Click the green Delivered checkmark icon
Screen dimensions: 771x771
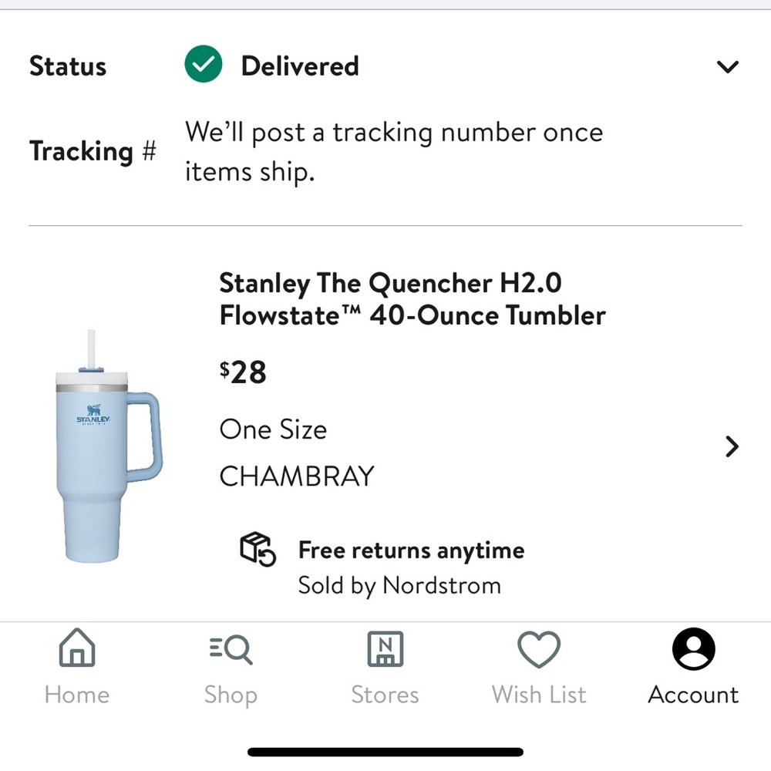point(204,63)
